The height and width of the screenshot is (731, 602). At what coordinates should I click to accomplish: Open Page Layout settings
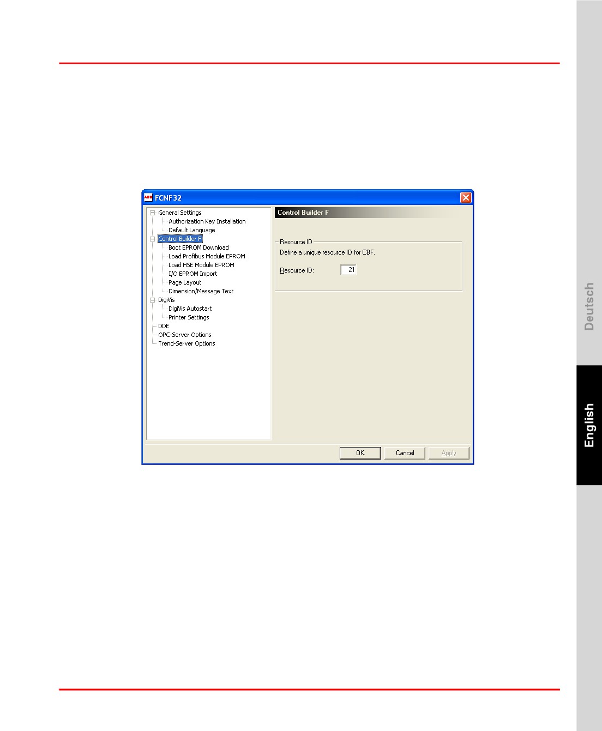point(185,283)
